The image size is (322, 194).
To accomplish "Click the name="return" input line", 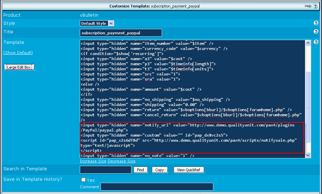I will tap(186, 110).
